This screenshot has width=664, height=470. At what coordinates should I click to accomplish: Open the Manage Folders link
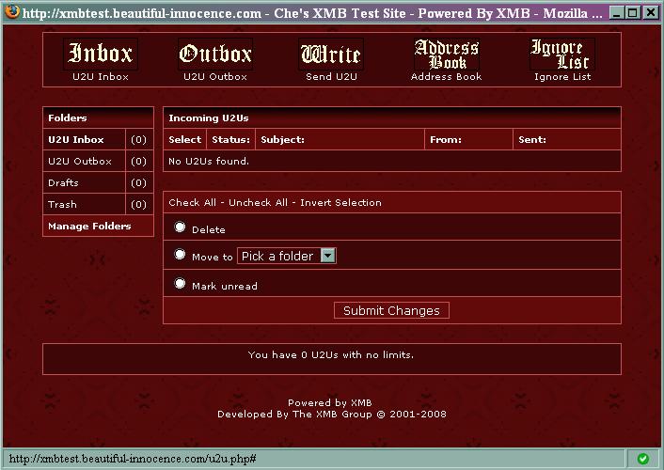coord(89,227)
